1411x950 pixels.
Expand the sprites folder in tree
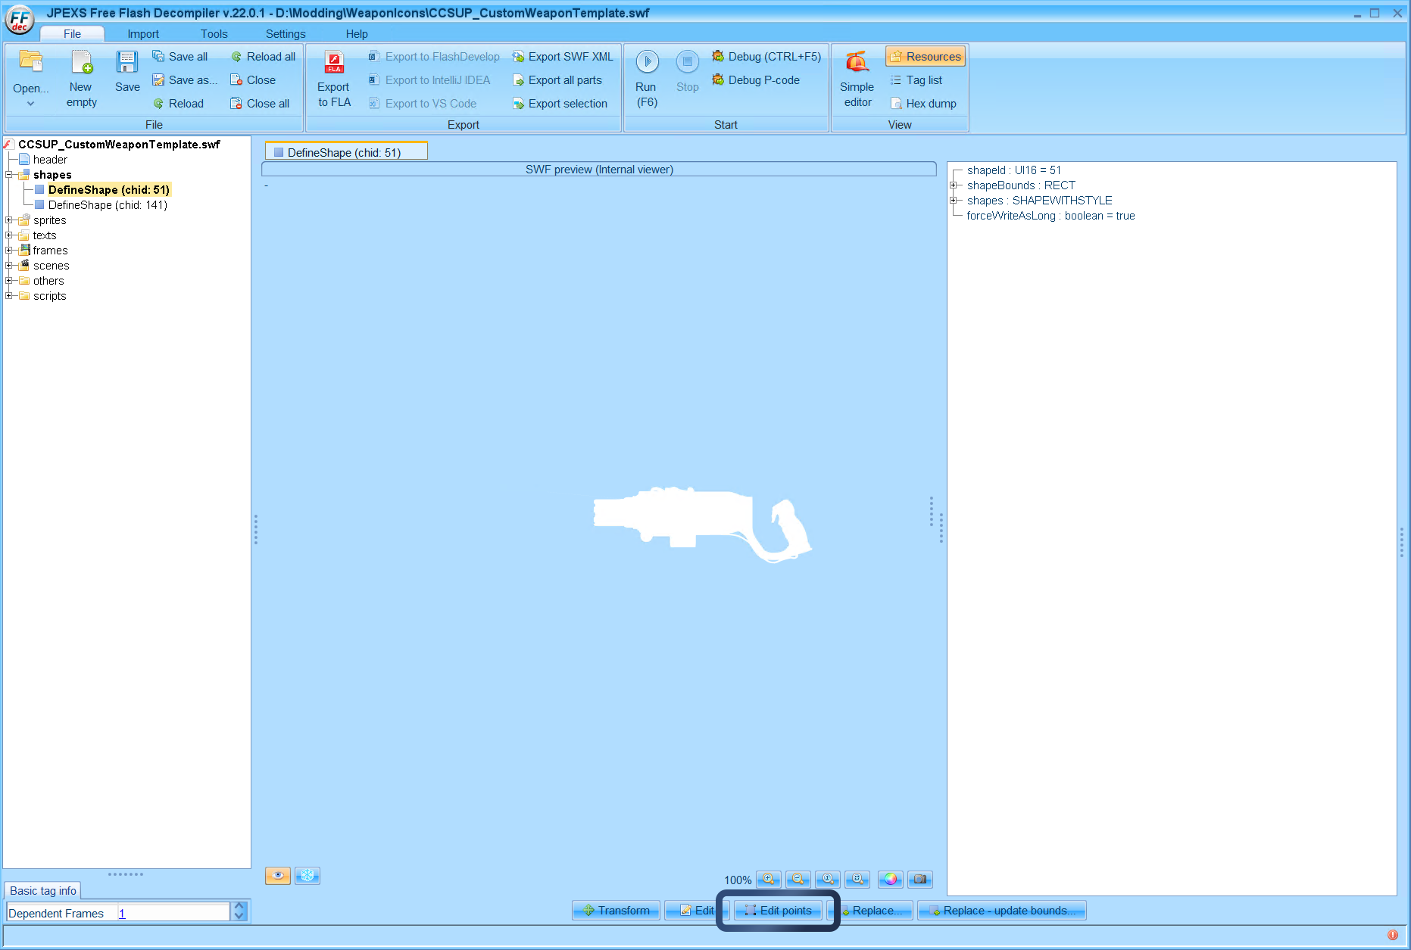coord(9,220)
